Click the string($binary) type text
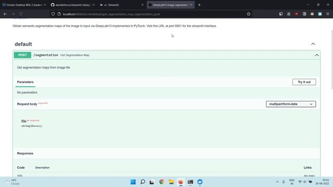This screenshot has width=333, height=187. click(x=32, y=126)
